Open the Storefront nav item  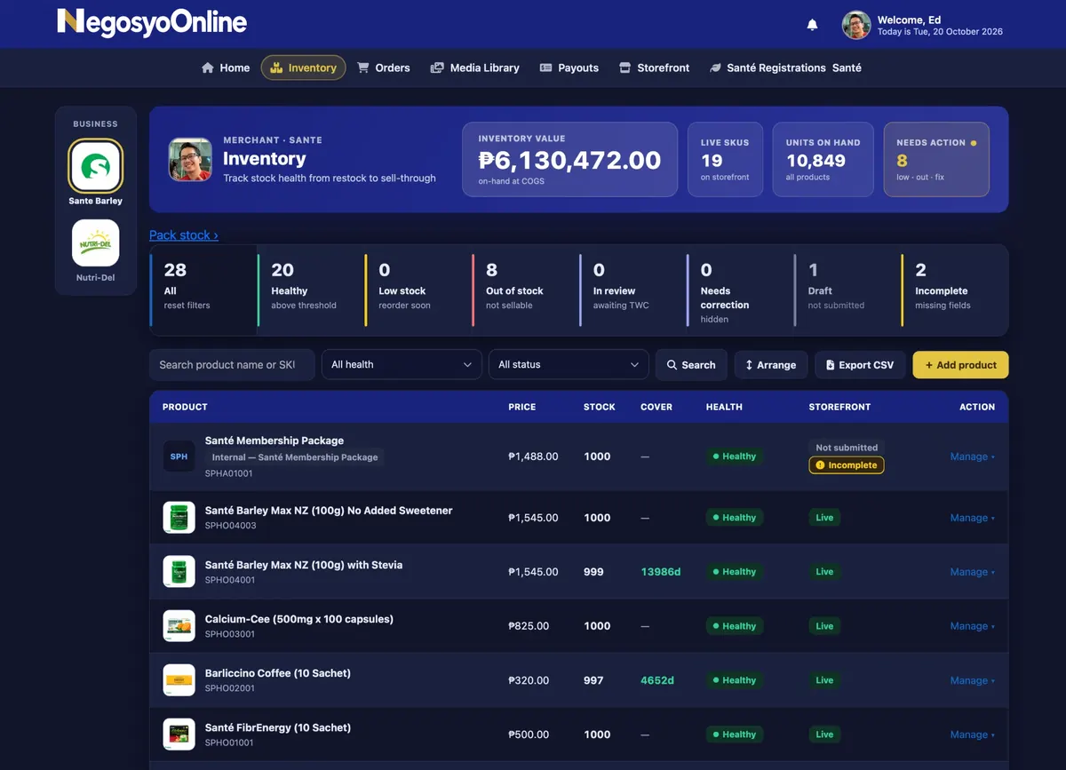coord(654,67)
